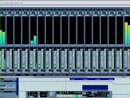Screen dimensions: 130x98
Task: Bypass EQ on the Solo Cello channel
Action: pos(71,64)
